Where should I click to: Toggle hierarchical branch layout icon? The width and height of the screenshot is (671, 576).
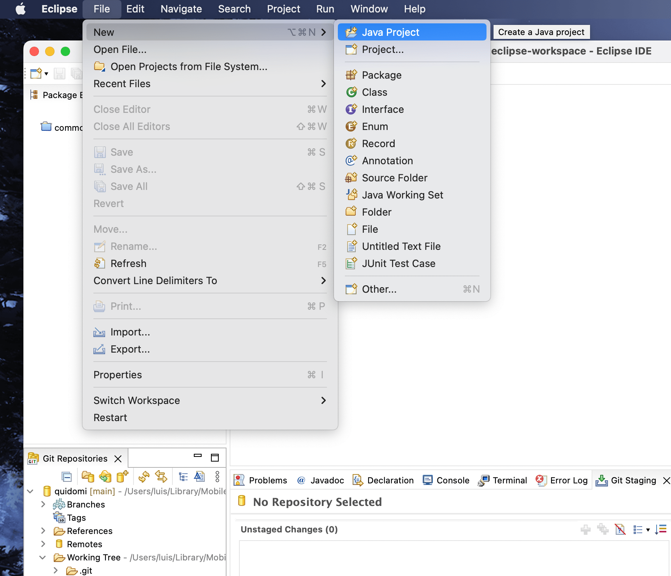pos(183,477)
